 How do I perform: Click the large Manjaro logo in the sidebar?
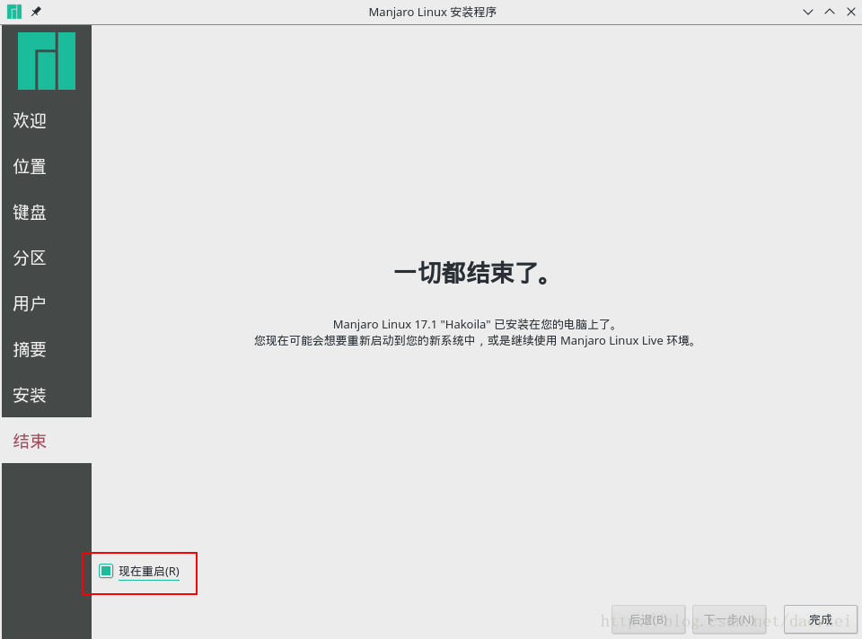[x=47, y=61]
